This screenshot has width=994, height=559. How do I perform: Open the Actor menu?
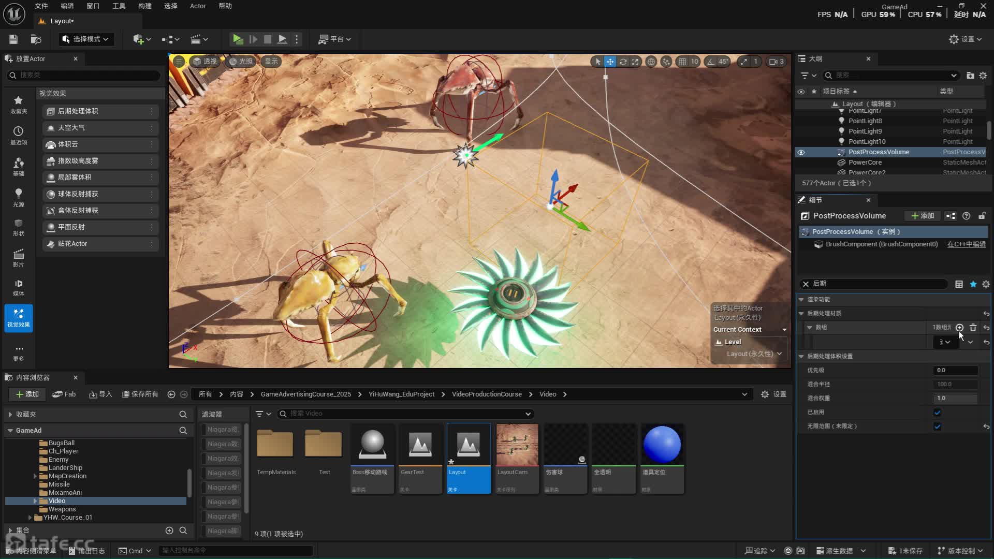[x=197, y=6]
